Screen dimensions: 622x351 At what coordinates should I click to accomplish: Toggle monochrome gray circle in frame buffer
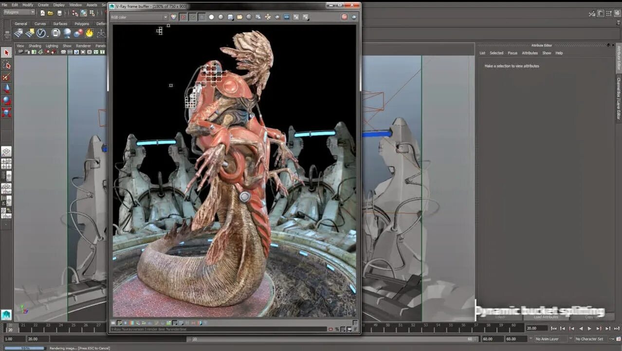pos(221,17)
